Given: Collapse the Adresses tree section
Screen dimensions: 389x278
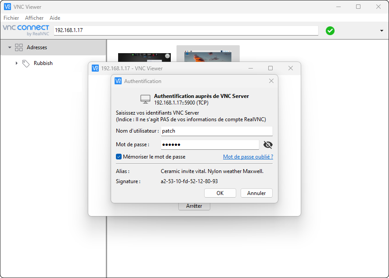Looking at the screenshot, I should point(10,47).
